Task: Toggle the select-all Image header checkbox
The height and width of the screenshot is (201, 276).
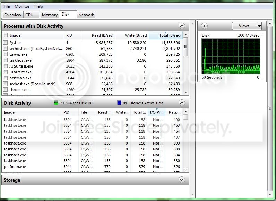Action: pos(6,35)
